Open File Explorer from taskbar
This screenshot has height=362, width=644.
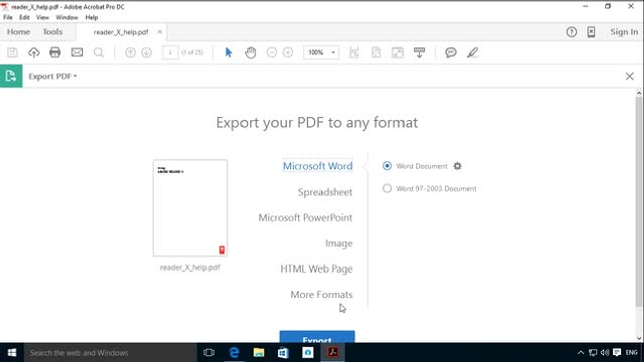pyautogui.click(x=258, y=353)
